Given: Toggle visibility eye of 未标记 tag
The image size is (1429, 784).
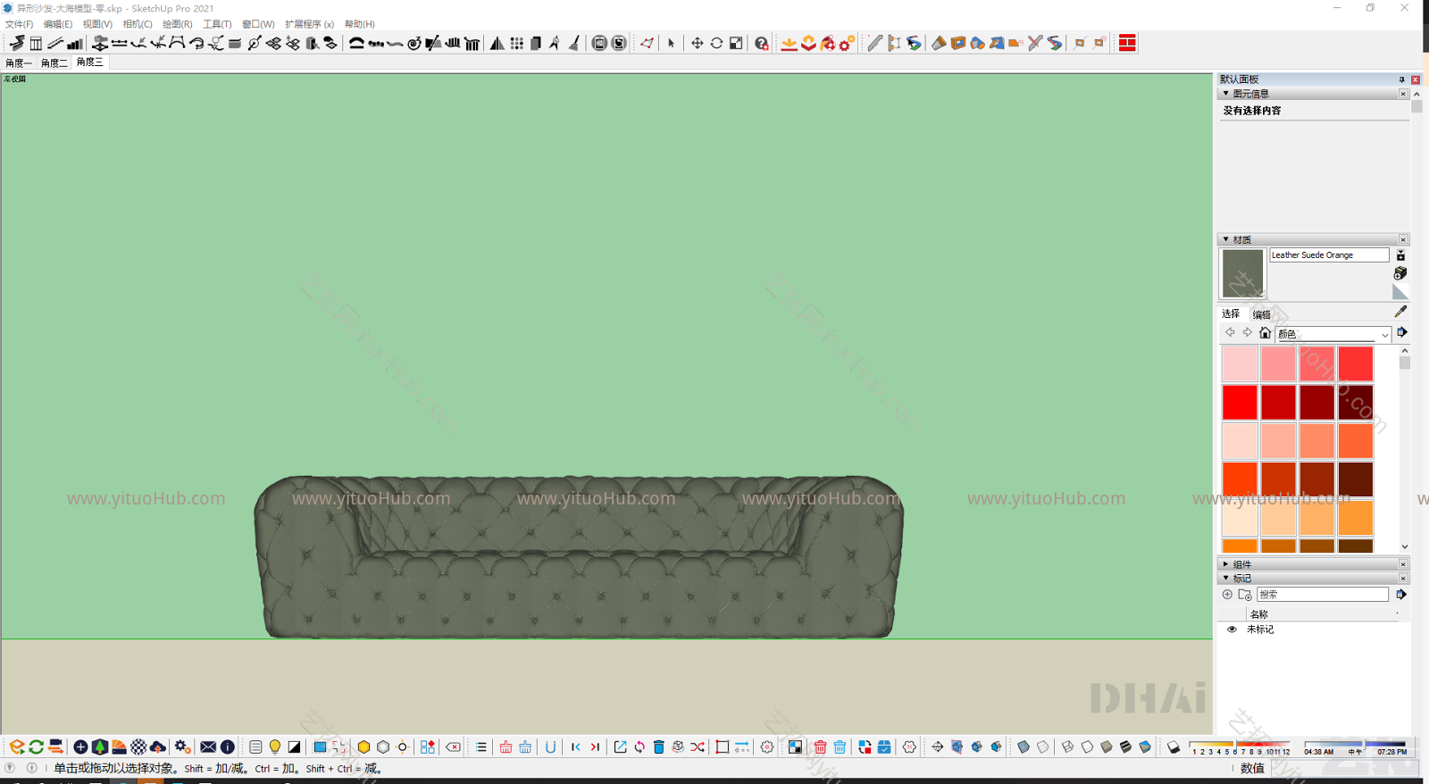Looking at the screenshot, I should pos(1232,630).
